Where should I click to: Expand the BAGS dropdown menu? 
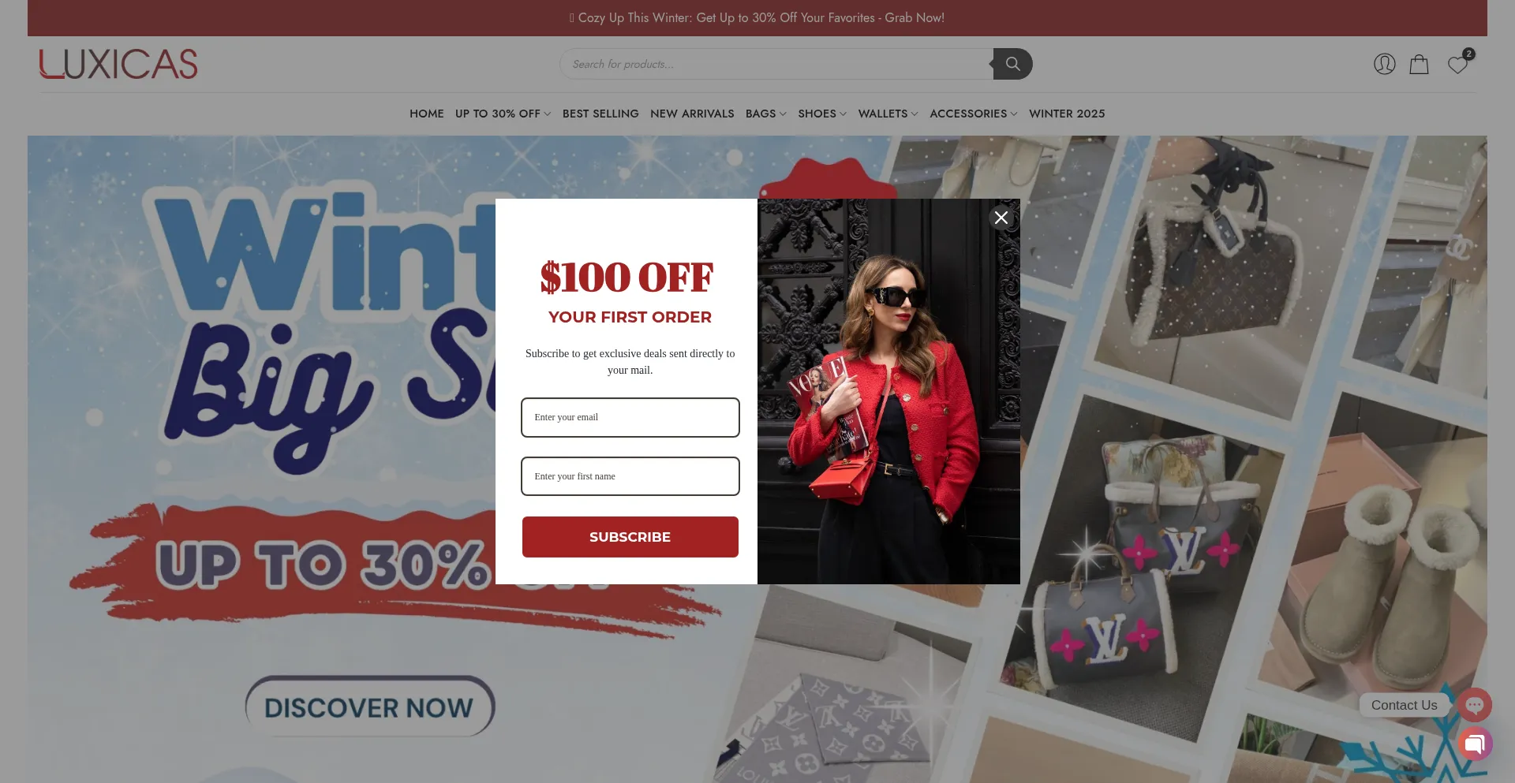click(765, 114)
